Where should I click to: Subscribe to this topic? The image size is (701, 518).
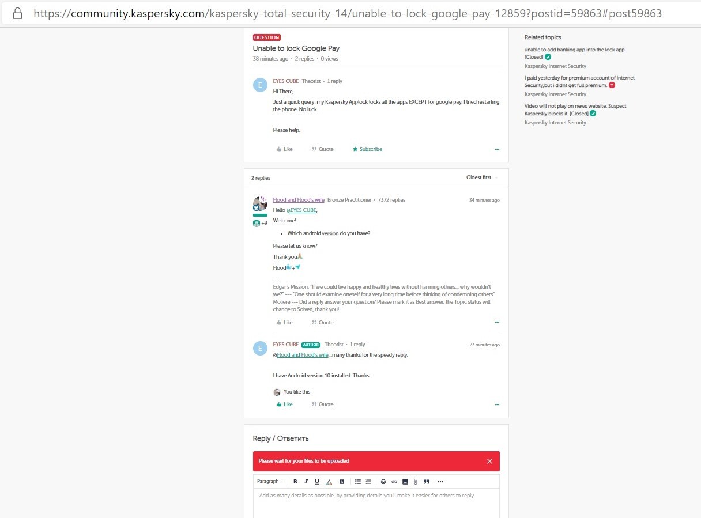pyautogui.click(x=367, y=149)
